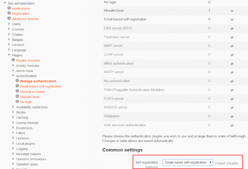The image size is (248, 169).
Task: Enable POP3 server via eye icon
Action: point(232,99)
